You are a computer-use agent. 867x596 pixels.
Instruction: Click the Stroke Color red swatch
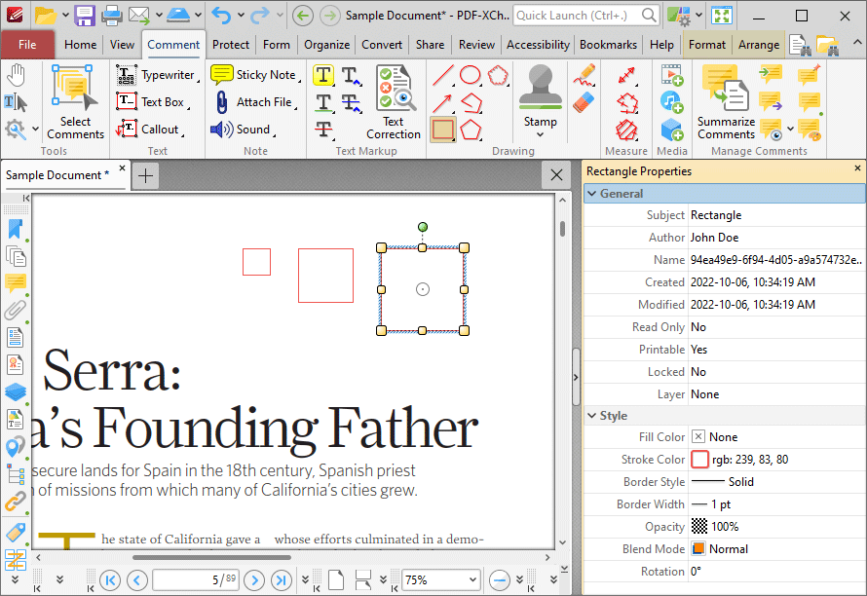click(699, 460)
